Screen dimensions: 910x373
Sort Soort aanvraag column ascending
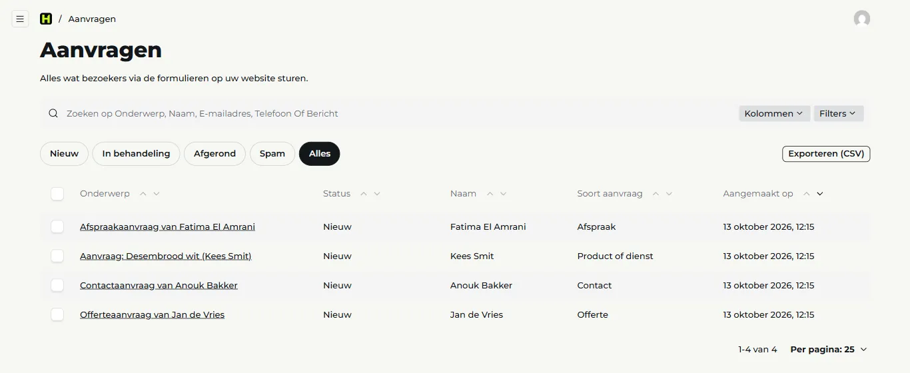pyautogui.click(x=656, y=194)
